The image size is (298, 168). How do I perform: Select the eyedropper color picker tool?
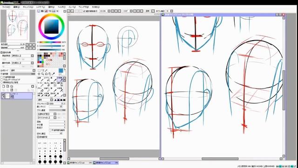pos(54,74)
